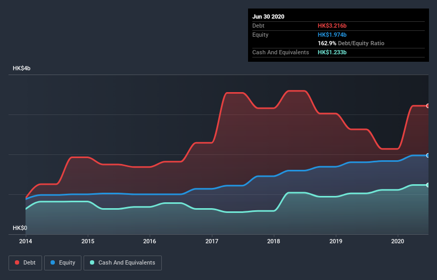This screenshot has width=437, height=280.
Task: Click the 2014 x-axis label
Action: tap(26, 241)
